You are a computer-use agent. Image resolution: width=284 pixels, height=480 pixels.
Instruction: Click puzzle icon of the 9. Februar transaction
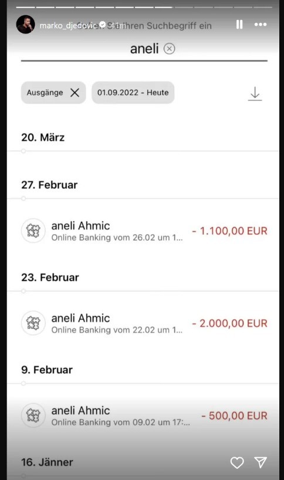(x=33, y=415)
